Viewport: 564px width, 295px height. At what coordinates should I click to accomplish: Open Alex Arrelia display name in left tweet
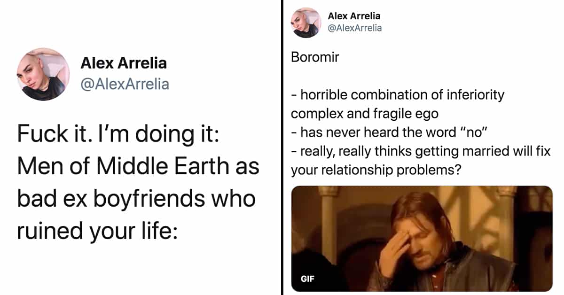(x=124, y=63)
